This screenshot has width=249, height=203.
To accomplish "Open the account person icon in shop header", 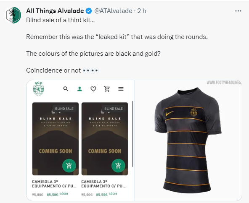I will pyautogui.click(x=79, y=89).
